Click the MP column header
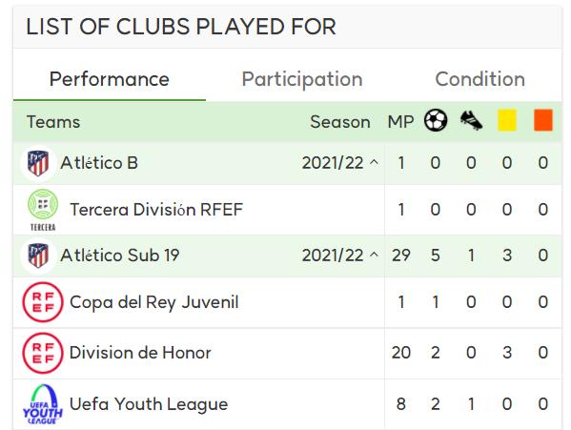Image resolution: width=571 pixels, height=430 pixels. 401,122
